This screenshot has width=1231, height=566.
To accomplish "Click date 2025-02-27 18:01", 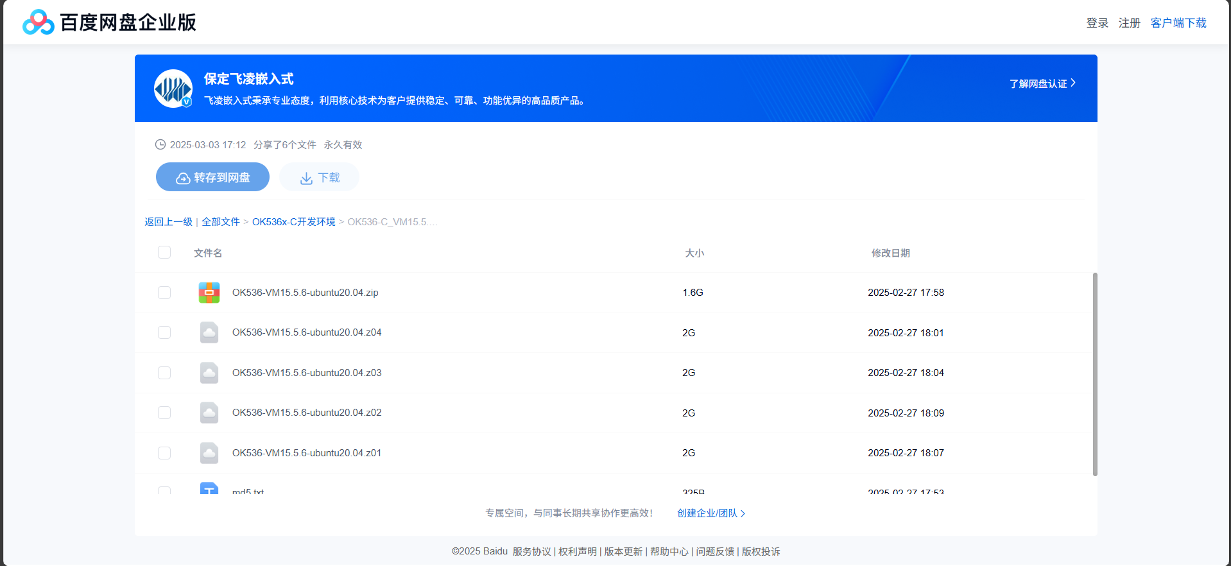I will (x=906, y=332).
